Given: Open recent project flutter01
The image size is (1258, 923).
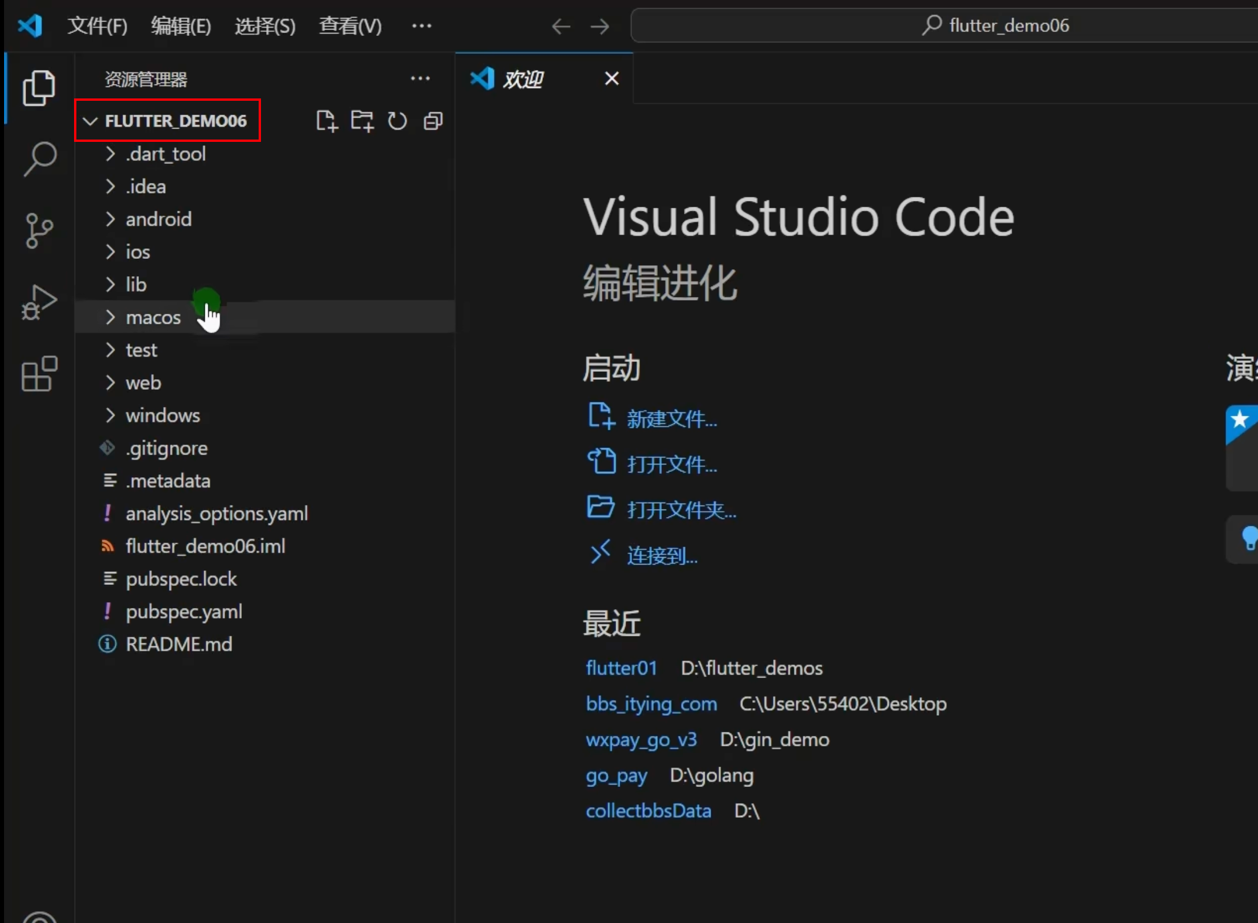Looking at the screenshot, I should [x=621, y=668].
